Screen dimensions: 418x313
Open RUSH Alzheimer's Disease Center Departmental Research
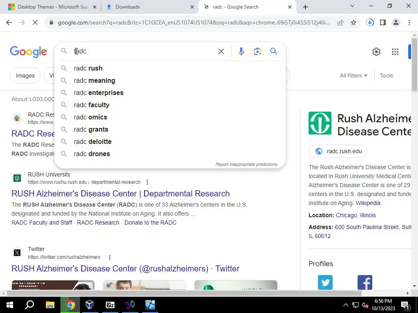click(120, 194)
